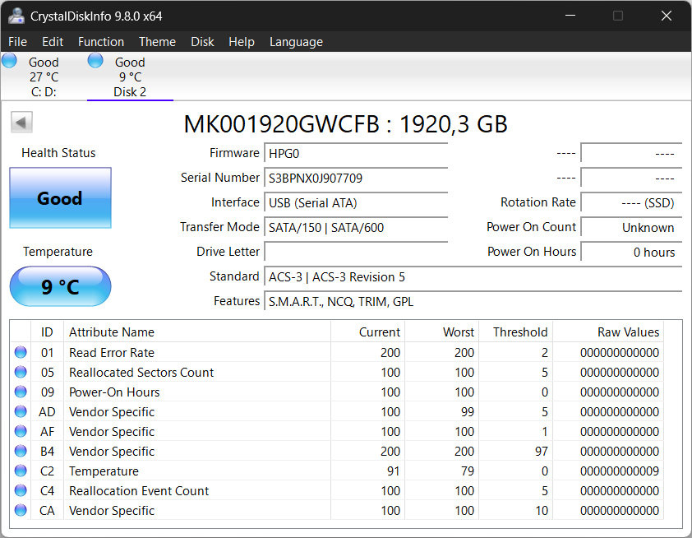Click the Vendor Specific name in AF row
The image size is (692, 538).
pyautogui.click(x=112, y=432)
